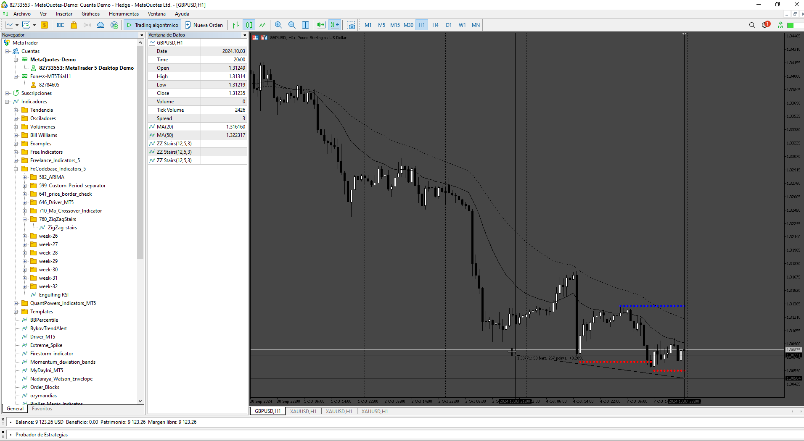Screen dimensions: 804x441
Task: Select the candlestick chart style
Action: [249, 25]
